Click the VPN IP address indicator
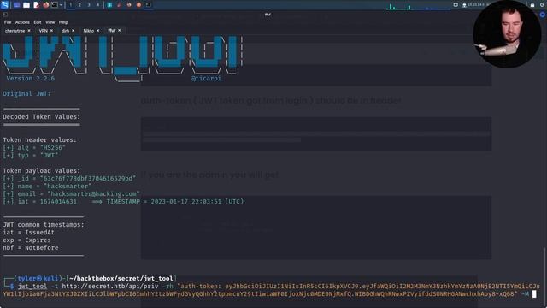The width and height of the screenshot is (547, 308). tap(475, 5)
